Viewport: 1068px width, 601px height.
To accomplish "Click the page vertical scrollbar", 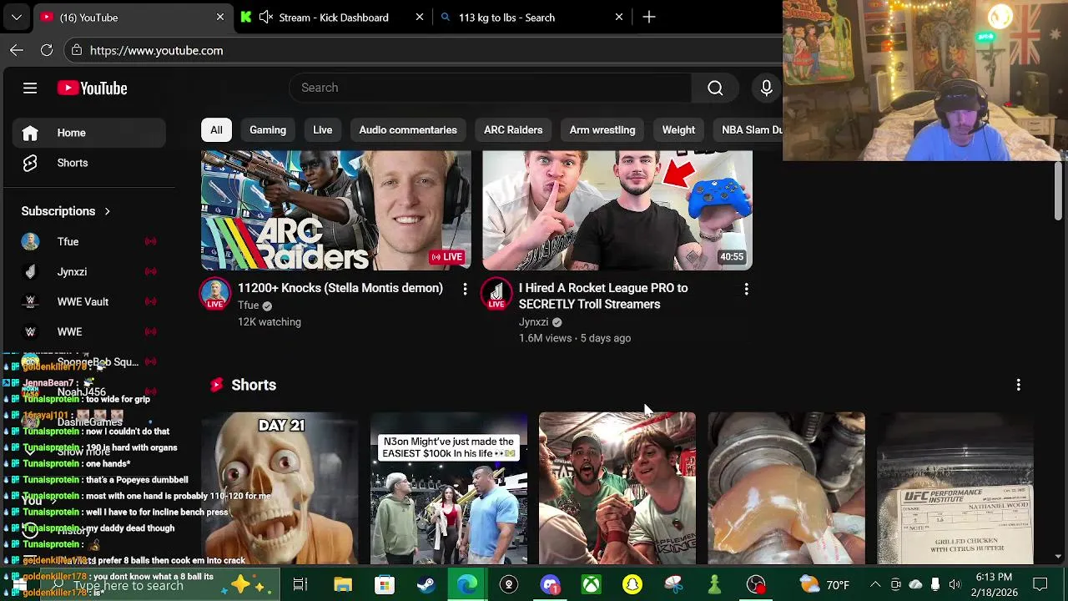I will [1059, 192].
